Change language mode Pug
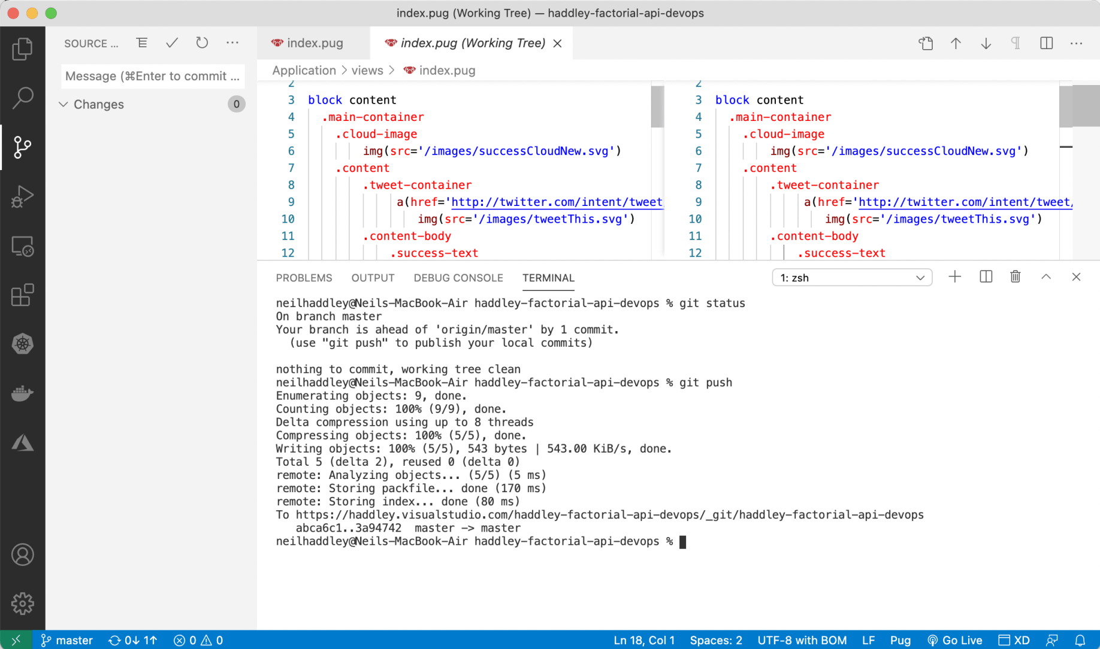This screenshot has width=1100, height=649. [900, 640]
